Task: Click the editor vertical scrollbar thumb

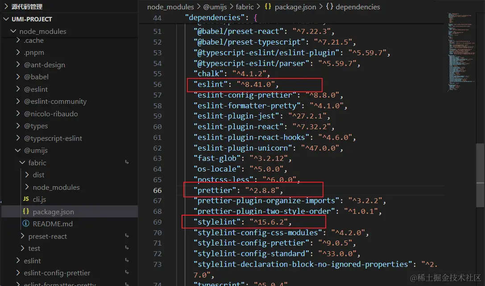Action: (481, 175)
